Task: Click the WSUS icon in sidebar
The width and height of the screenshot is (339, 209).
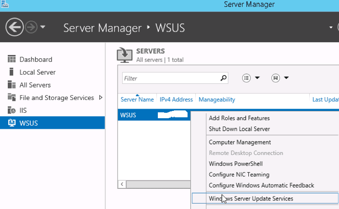Action: coord(12,123)
